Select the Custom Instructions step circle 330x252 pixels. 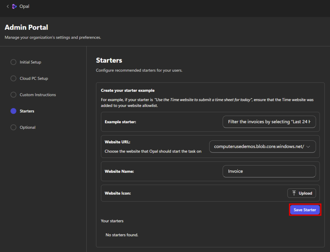(x=13, y=95)
